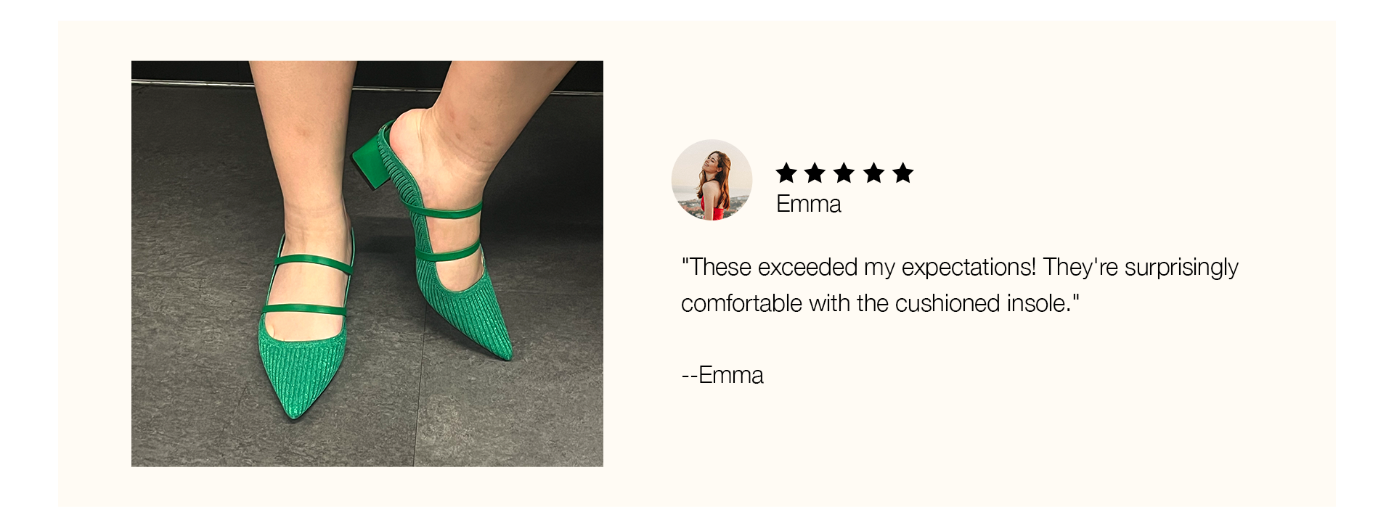
Task: Click the word "surprisingly" in the review
Action: [x=1181, y=268]
